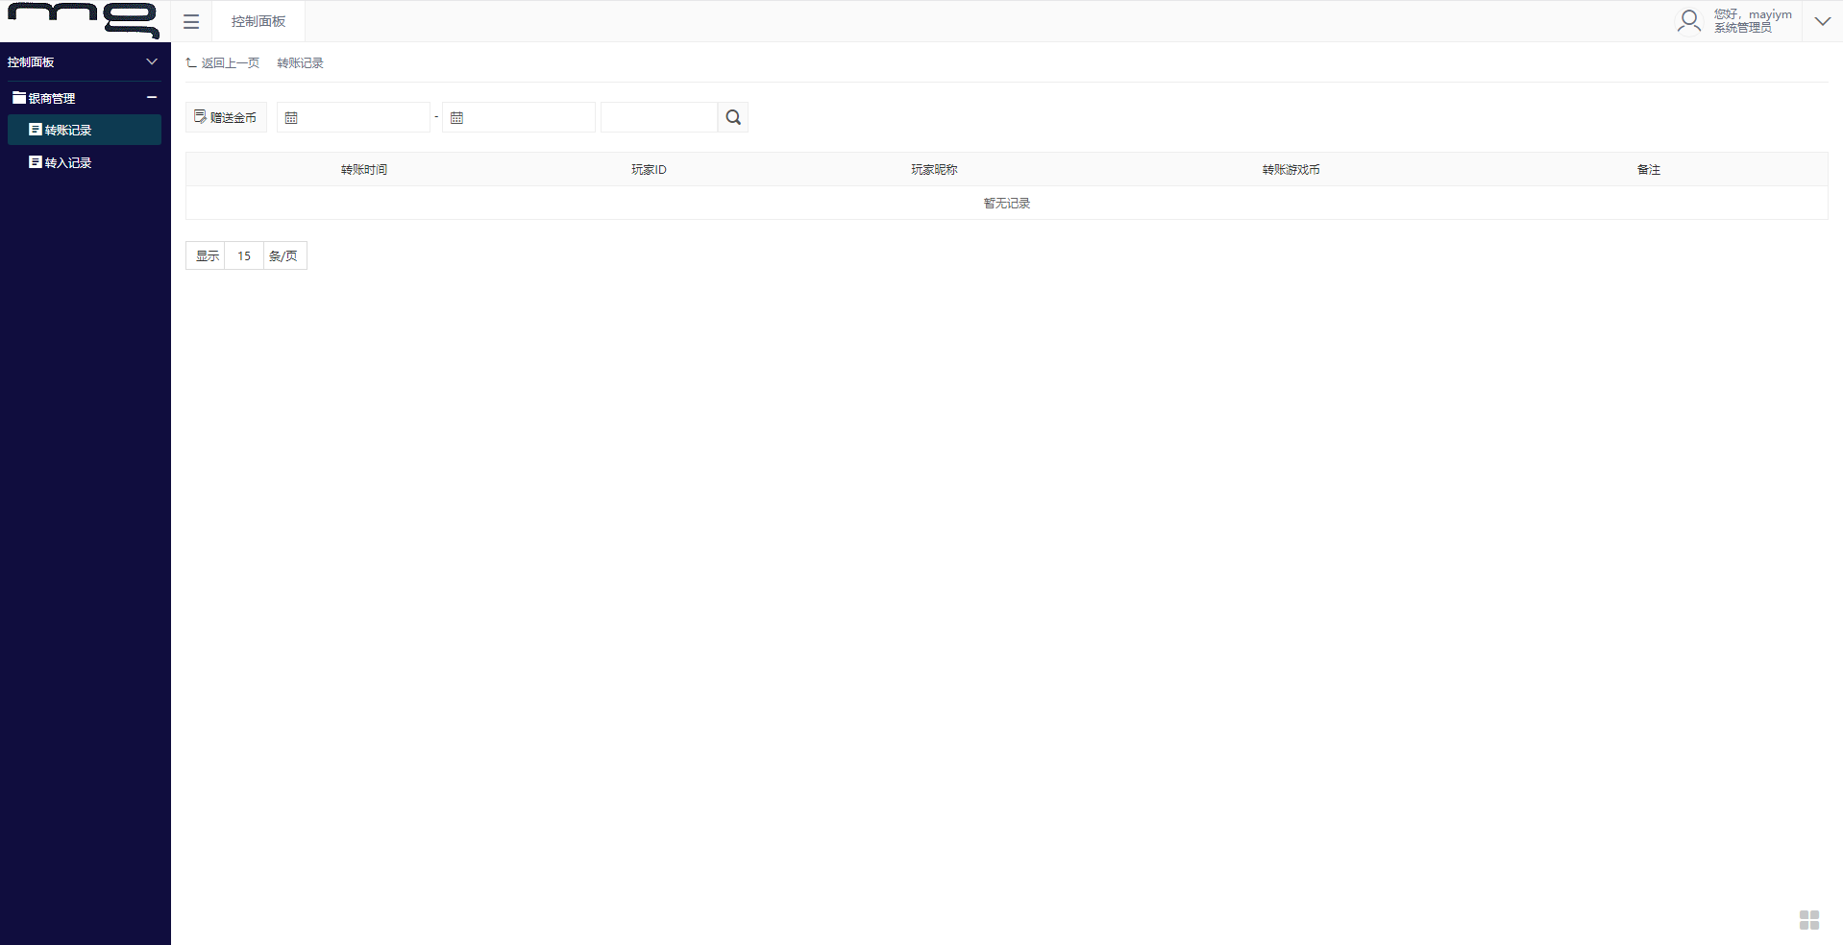Click the hamburger menu icon
This screenshot has height=945, width=1843.
tap(191, 21)
